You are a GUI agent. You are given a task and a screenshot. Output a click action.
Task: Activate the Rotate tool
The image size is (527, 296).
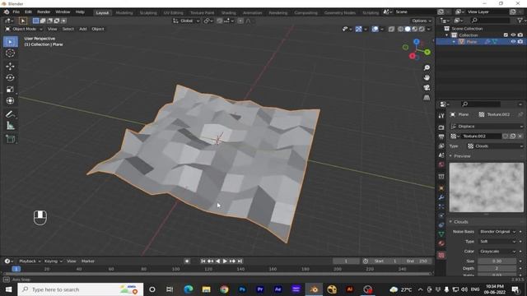[11, 77]
